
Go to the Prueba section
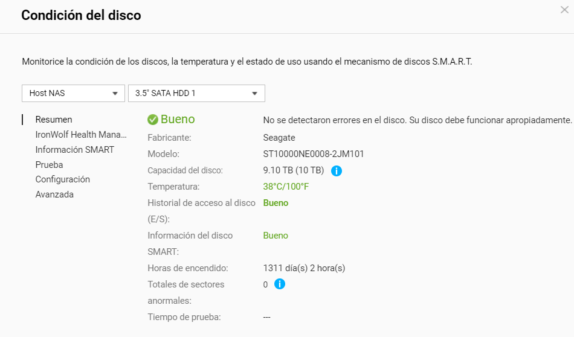[49, 164]
